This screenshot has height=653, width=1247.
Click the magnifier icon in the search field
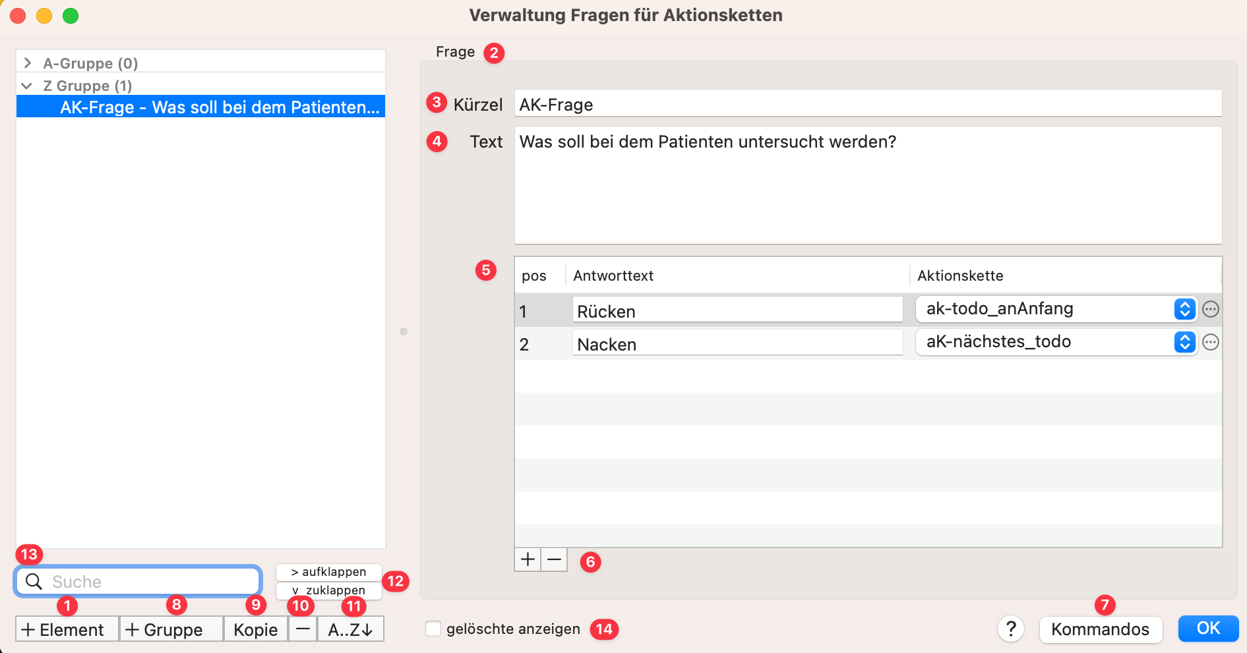pos(34,581)
